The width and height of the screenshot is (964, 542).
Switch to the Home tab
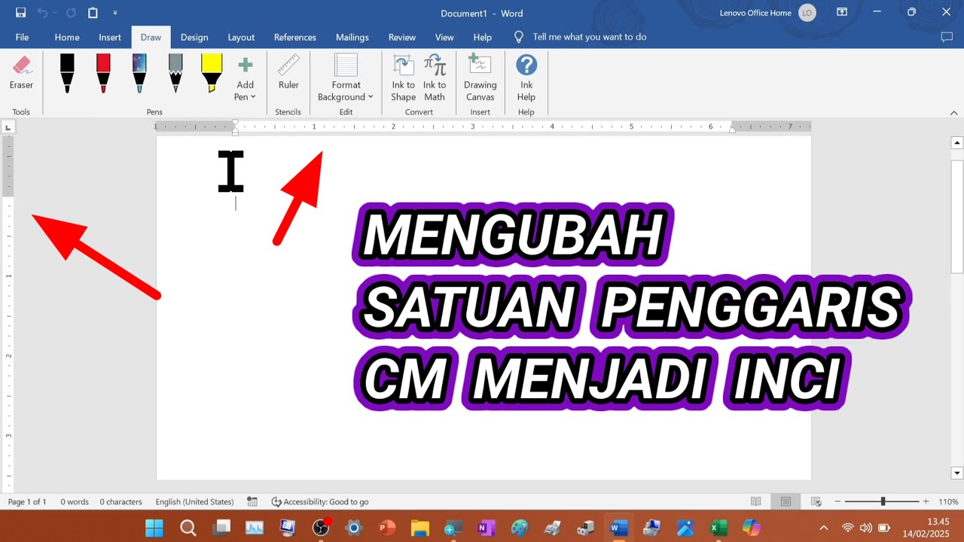tap(67, 37)
